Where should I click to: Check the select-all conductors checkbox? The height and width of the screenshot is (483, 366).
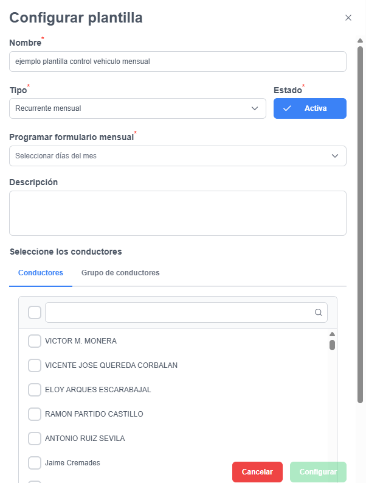pyautogui.click(x=35, y=312)
